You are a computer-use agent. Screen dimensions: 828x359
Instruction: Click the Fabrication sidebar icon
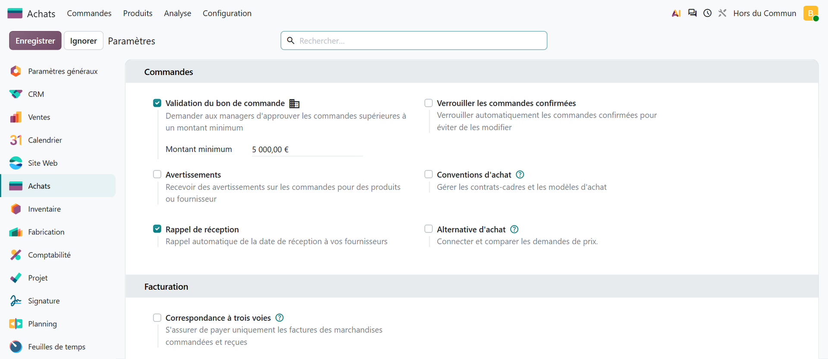[16, 232]
